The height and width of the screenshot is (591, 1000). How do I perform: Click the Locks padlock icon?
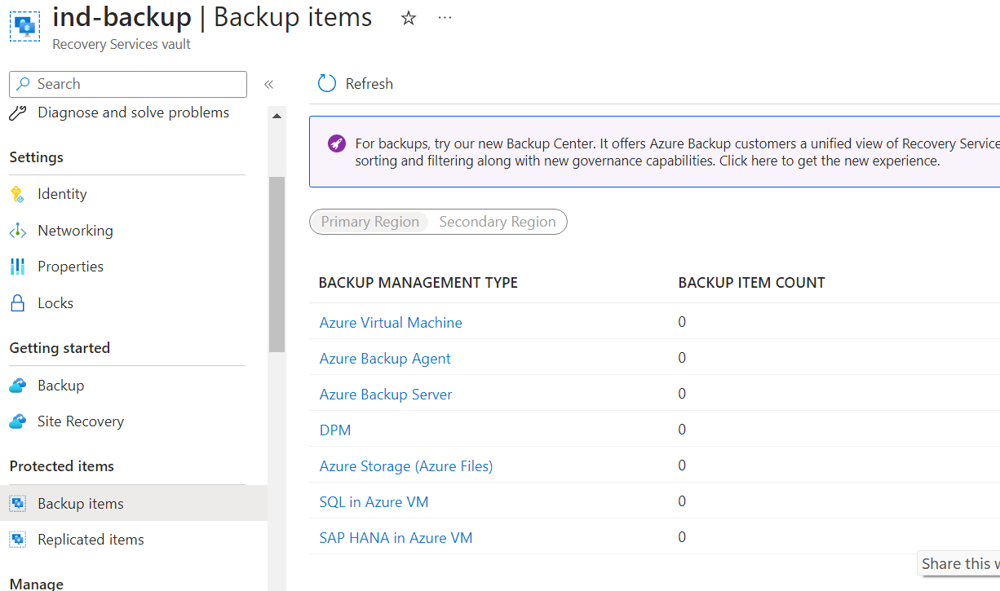click(x=17, y=303)
